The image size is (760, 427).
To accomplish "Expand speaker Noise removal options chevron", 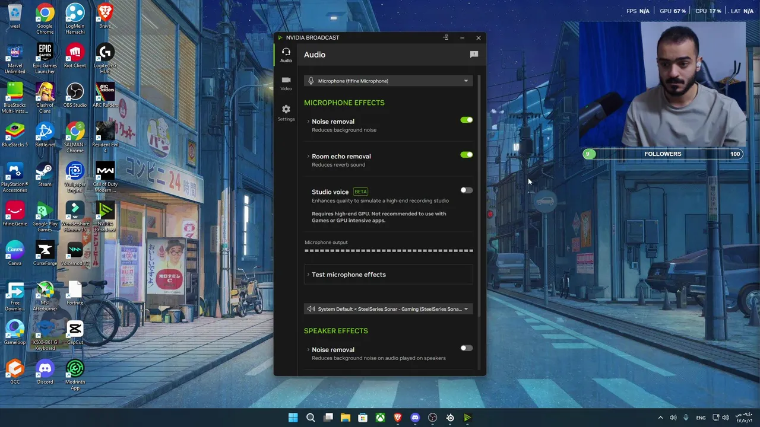I will (x=308, y=350).
